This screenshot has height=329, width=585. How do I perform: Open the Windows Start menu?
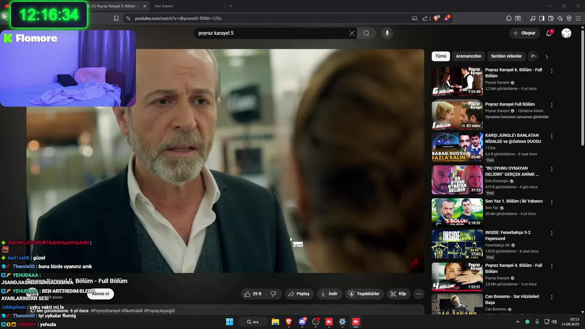pyautogui.click(x=229, y=322)
